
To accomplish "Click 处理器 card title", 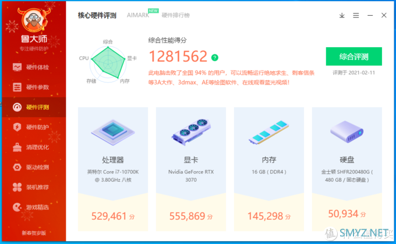I will coord(113,160).
